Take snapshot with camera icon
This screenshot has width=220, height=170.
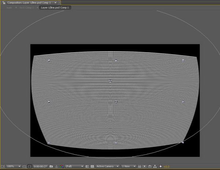[x=51, y=166]
